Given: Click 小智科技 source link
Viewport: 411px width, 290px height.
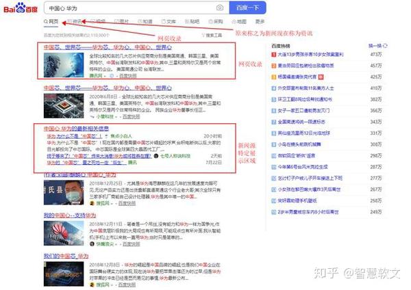Looking at the screenshot, I should [105, 116].
